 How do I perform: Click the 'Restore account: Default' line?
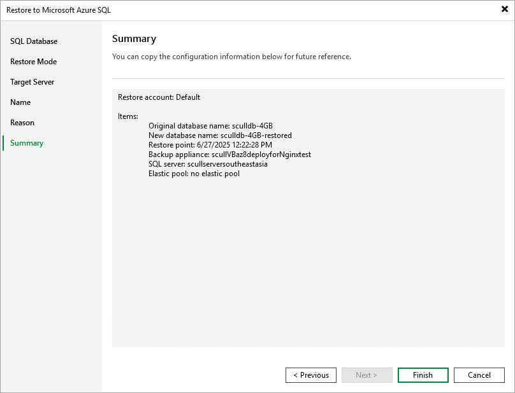coord(159,97)
